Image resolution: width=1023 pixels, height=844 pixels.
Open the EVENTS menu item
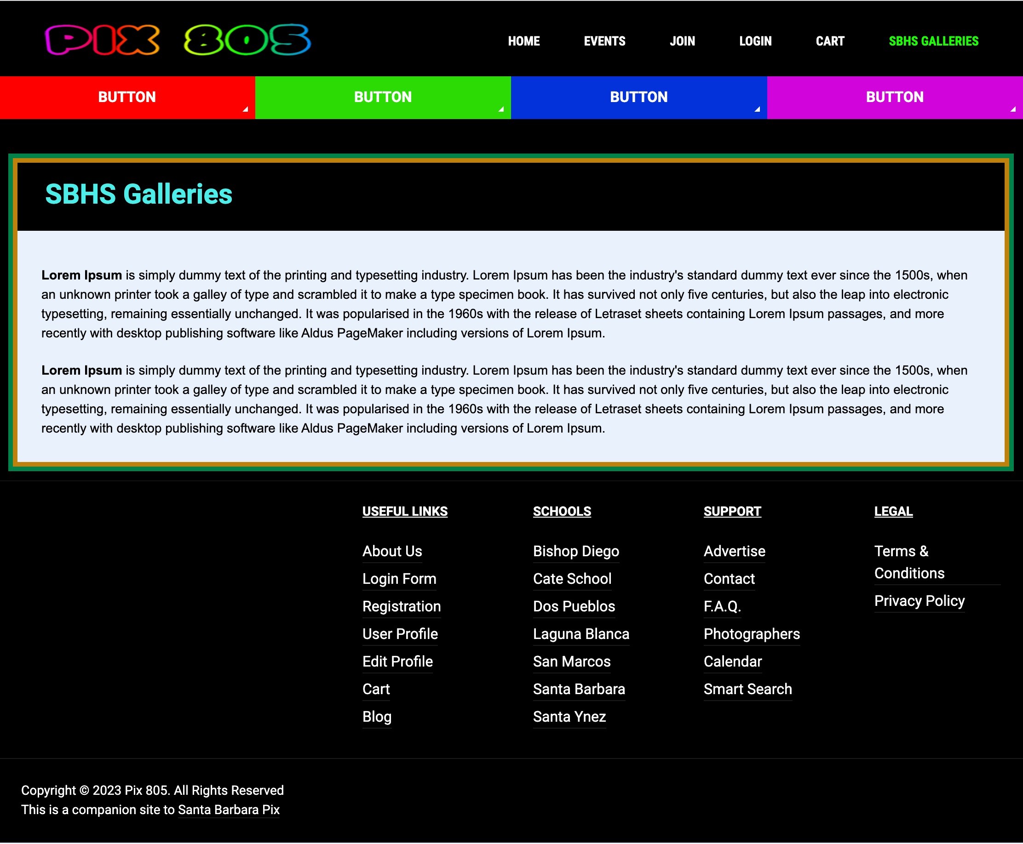604,41
